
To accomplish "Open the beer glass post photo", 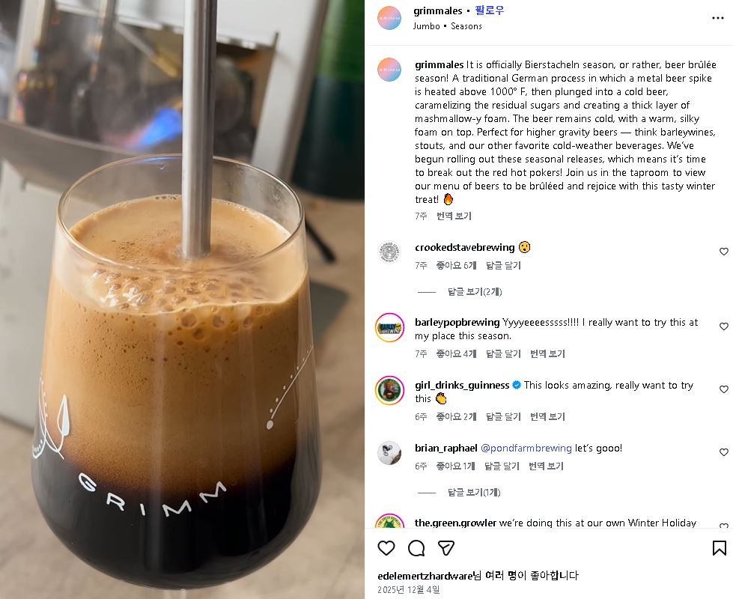I will (x=183, y=299).
